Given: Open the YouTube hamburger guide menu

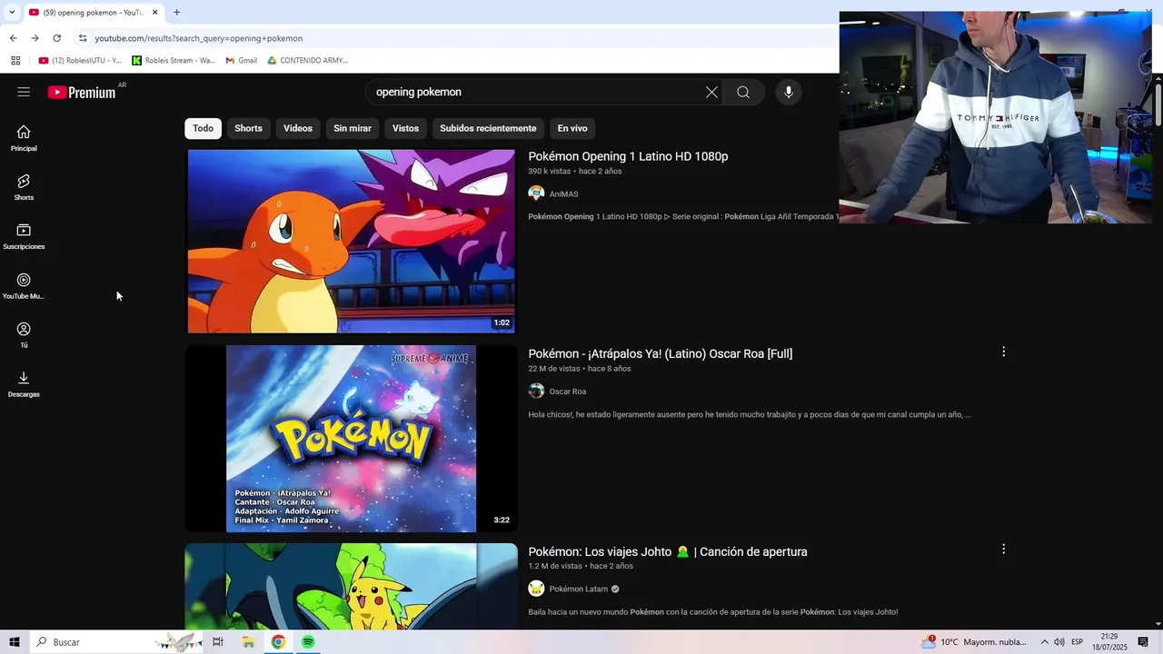Looking at the screenshot, I should pyautogui.click(x=24, y=92).
